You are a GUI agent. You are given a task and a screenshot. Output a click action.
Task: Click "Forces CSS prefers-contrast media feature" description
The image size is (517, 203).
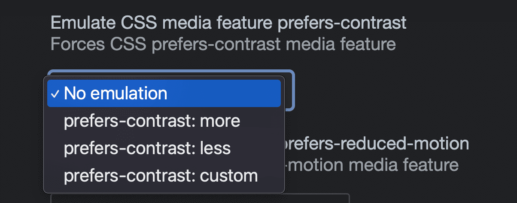point(223,44)
